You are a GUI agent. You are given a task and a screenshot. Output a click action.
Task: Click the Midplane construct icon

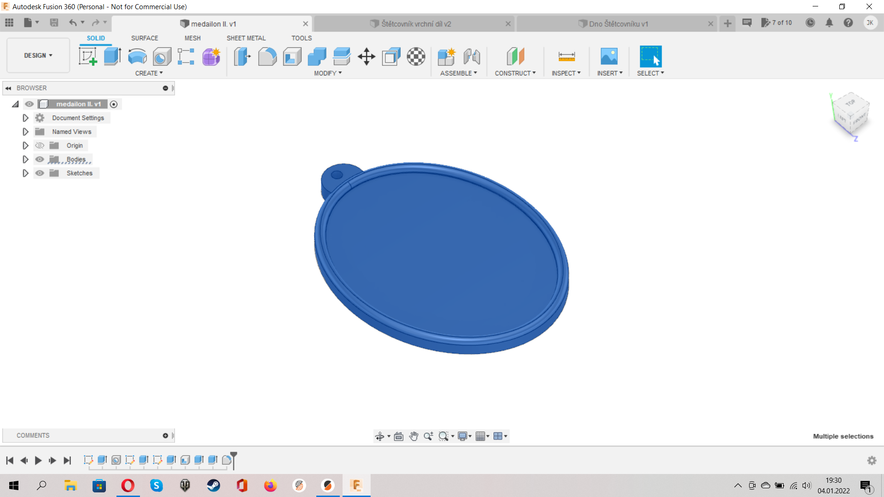(x=515, y=57)
